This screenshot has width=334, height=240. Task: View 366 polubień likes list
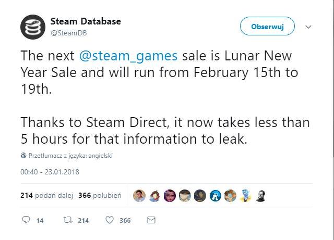coord(100,196)
